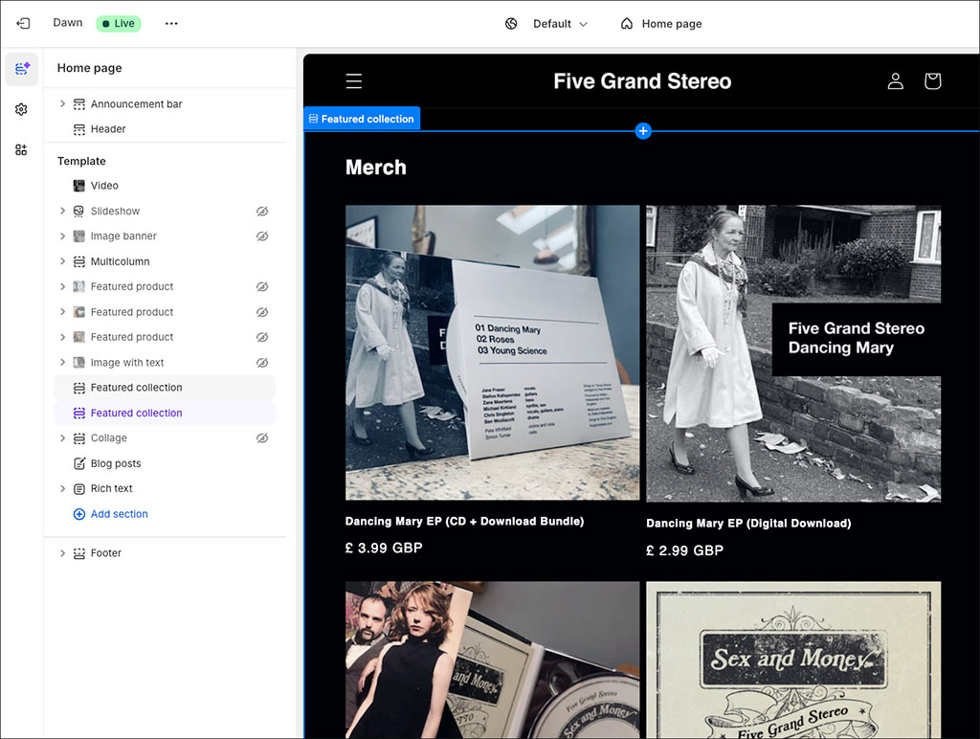Open the Home page selector
This screenshot has height=739, width=980.
tap(661, 23)
